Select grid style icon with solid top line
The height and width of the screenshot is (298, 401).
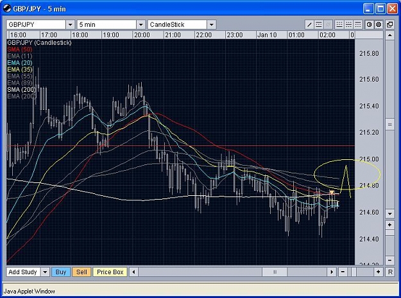[358, 24]
